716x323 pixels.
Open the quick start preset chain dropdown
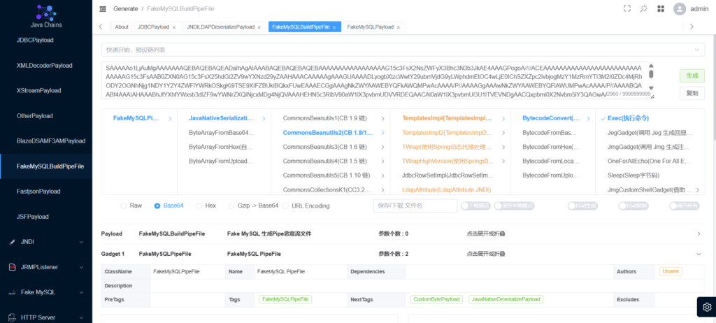pos(402,50)
